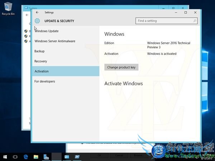
Task: Launch Microsoft Edge from taskbar
Action: [x=26, y=157]
